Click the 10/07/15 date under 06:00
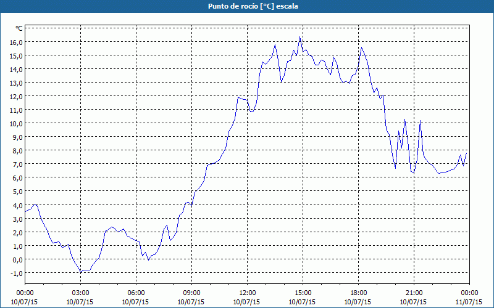The height and width of the screenshot is (308, 494). click(135, 302)
